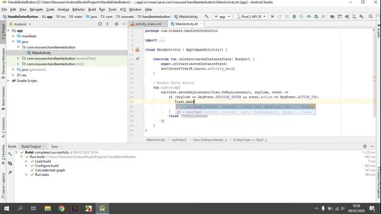This screenshot has height=214, width=381.
Task: Open the File menu
Action: click(x=4, y=10)
